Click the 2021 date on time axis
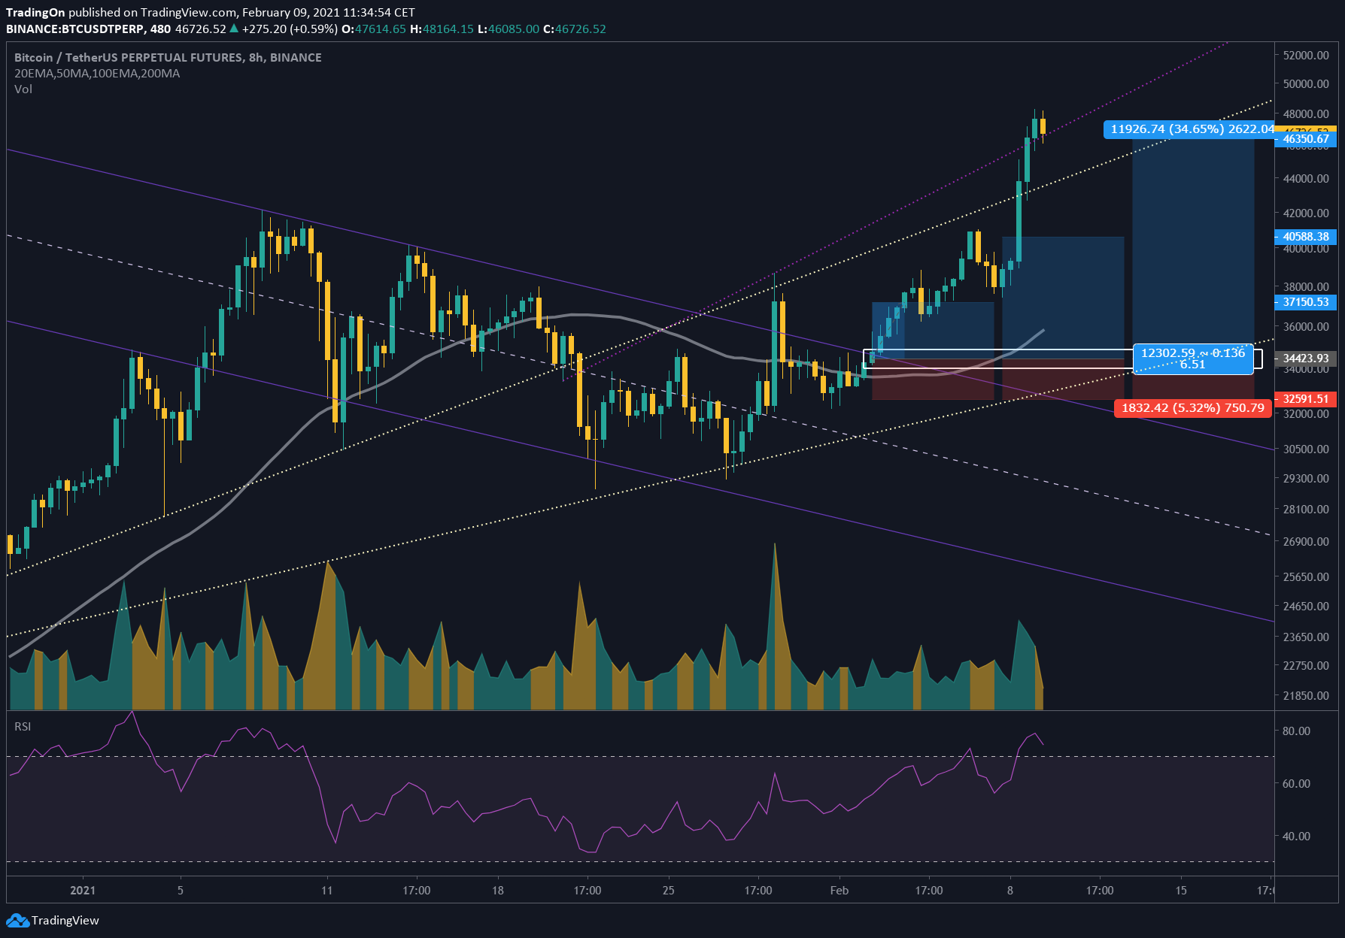The image size is (1345, 938). coord(83,891)
